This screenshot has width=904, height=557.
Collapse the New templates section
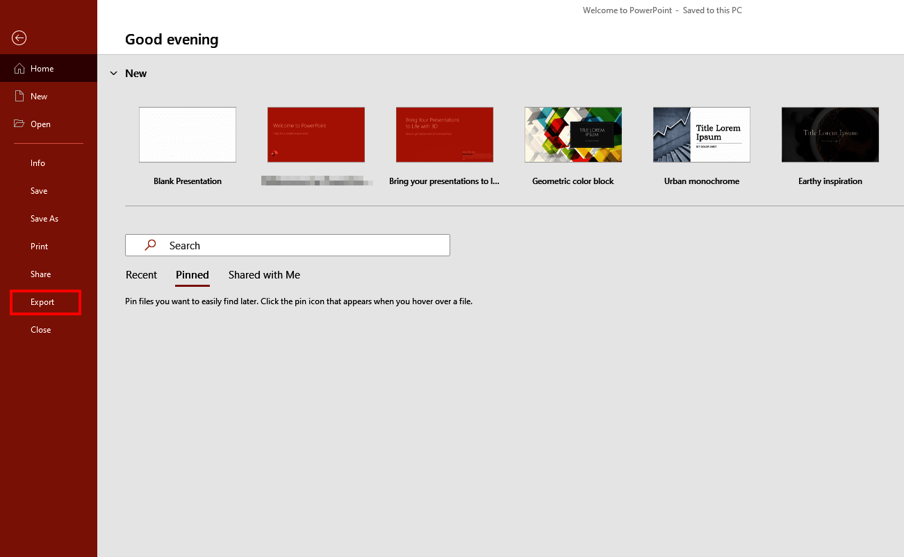tap(113, 73)
